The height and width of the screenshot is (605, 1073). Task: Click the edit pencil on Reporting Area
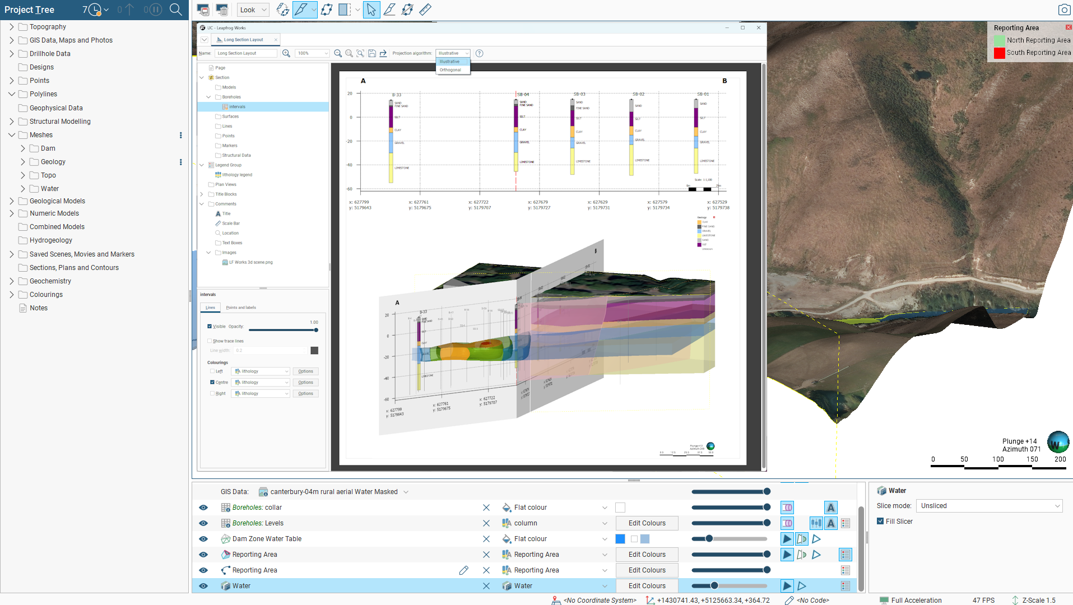(463, 570)
